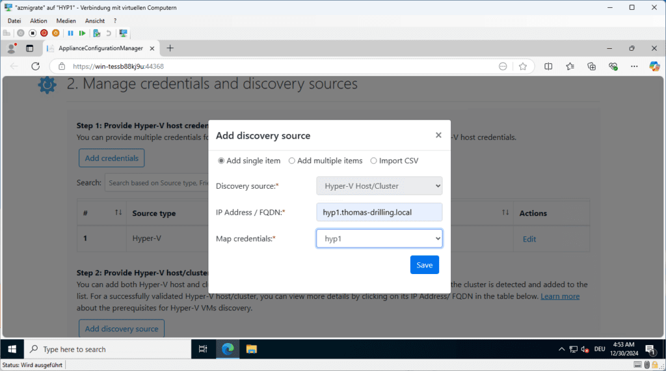Open Edge Collections icon

(x=591, y=66)
